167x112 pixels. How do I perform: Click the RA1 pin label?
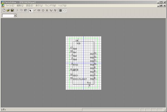pyautogui.click(x=75, y=52)
